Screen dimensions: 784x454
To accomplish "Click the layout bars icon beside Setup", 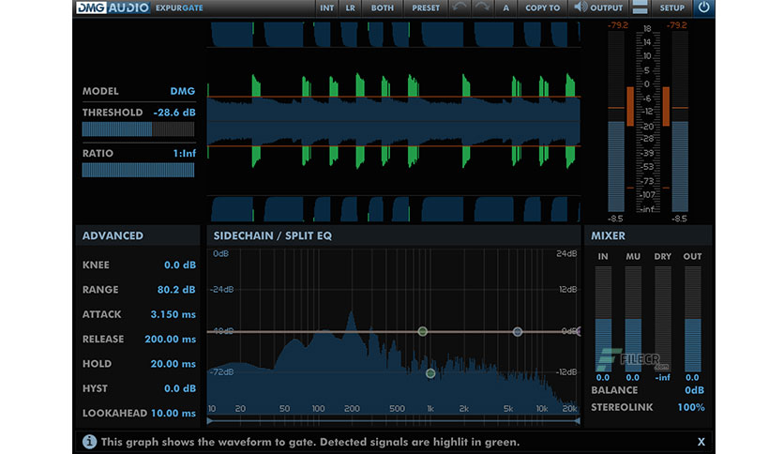I will [640, 8].
